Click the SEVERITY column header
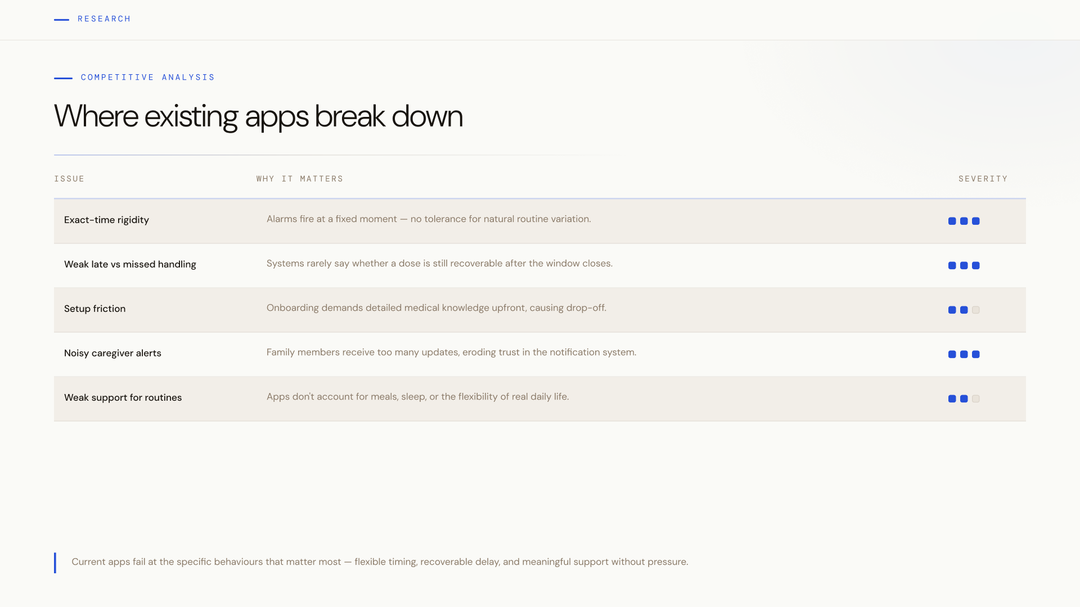This screenshot has height=607, width=1080. click(x=983, y=179)
